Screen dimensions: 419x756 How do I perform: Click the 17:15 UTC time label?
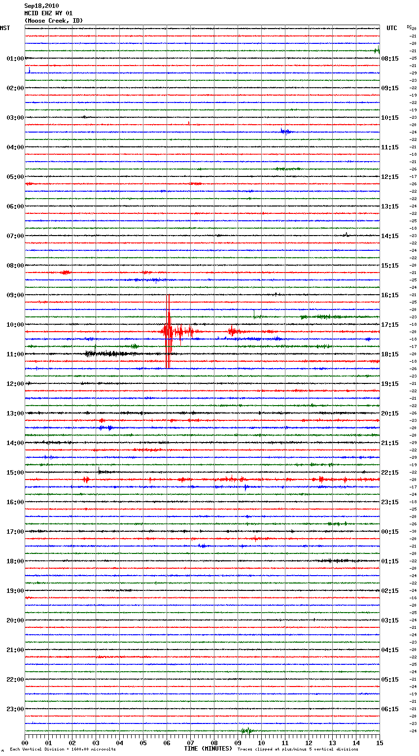tap(390, 325)
